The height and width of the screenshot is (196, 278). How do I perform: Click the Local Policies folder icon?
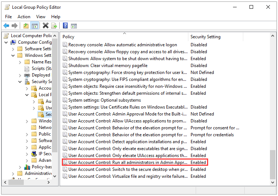(34, 95)
